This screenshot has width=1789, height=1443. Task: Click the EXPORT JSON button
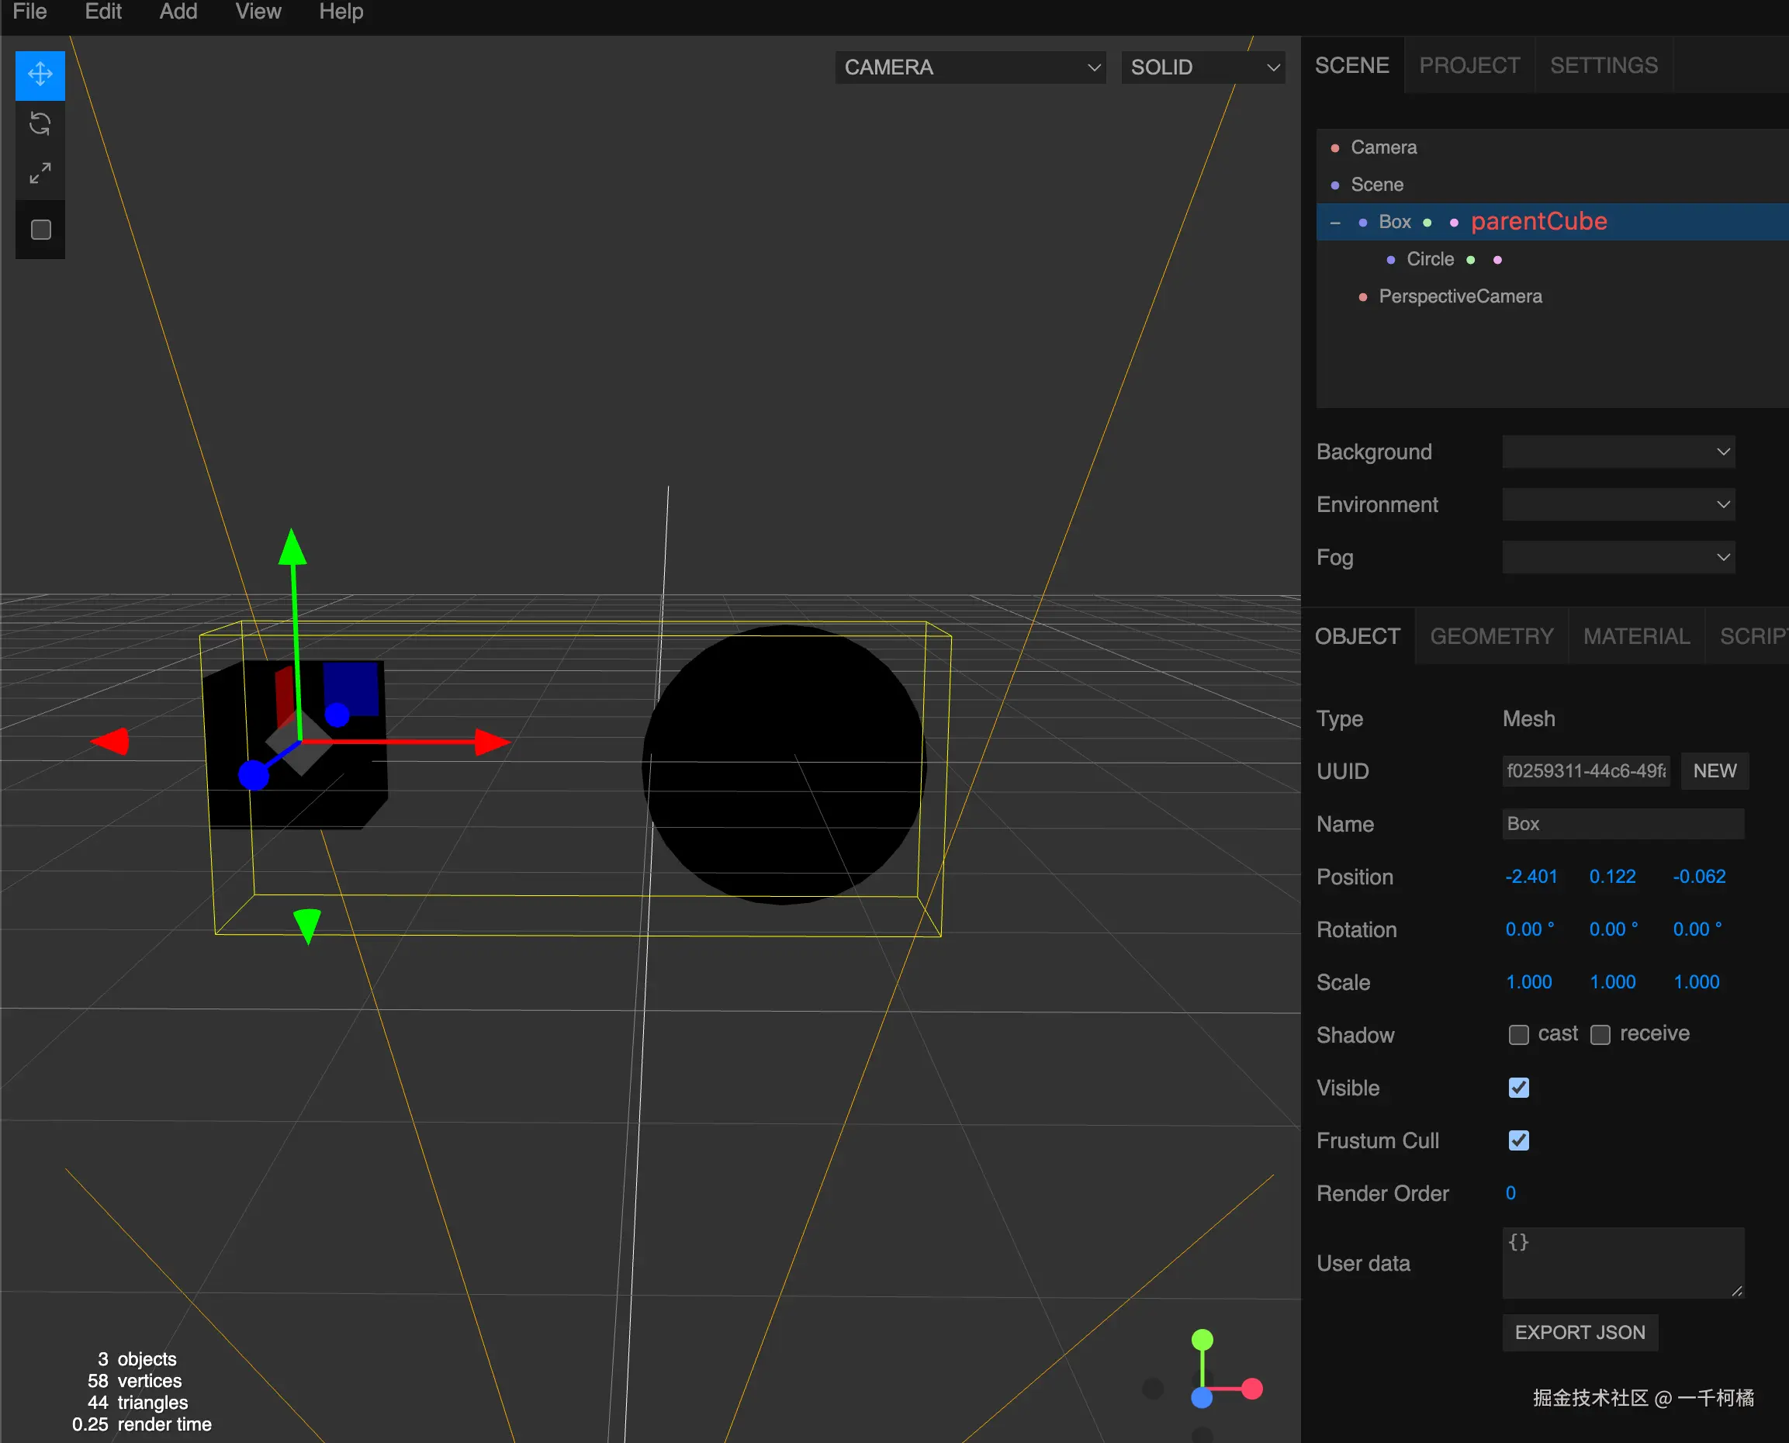pos(1580,1331)
